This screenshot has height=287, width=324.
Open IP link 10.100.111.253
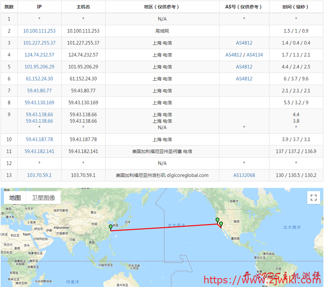tap(39, 31)
